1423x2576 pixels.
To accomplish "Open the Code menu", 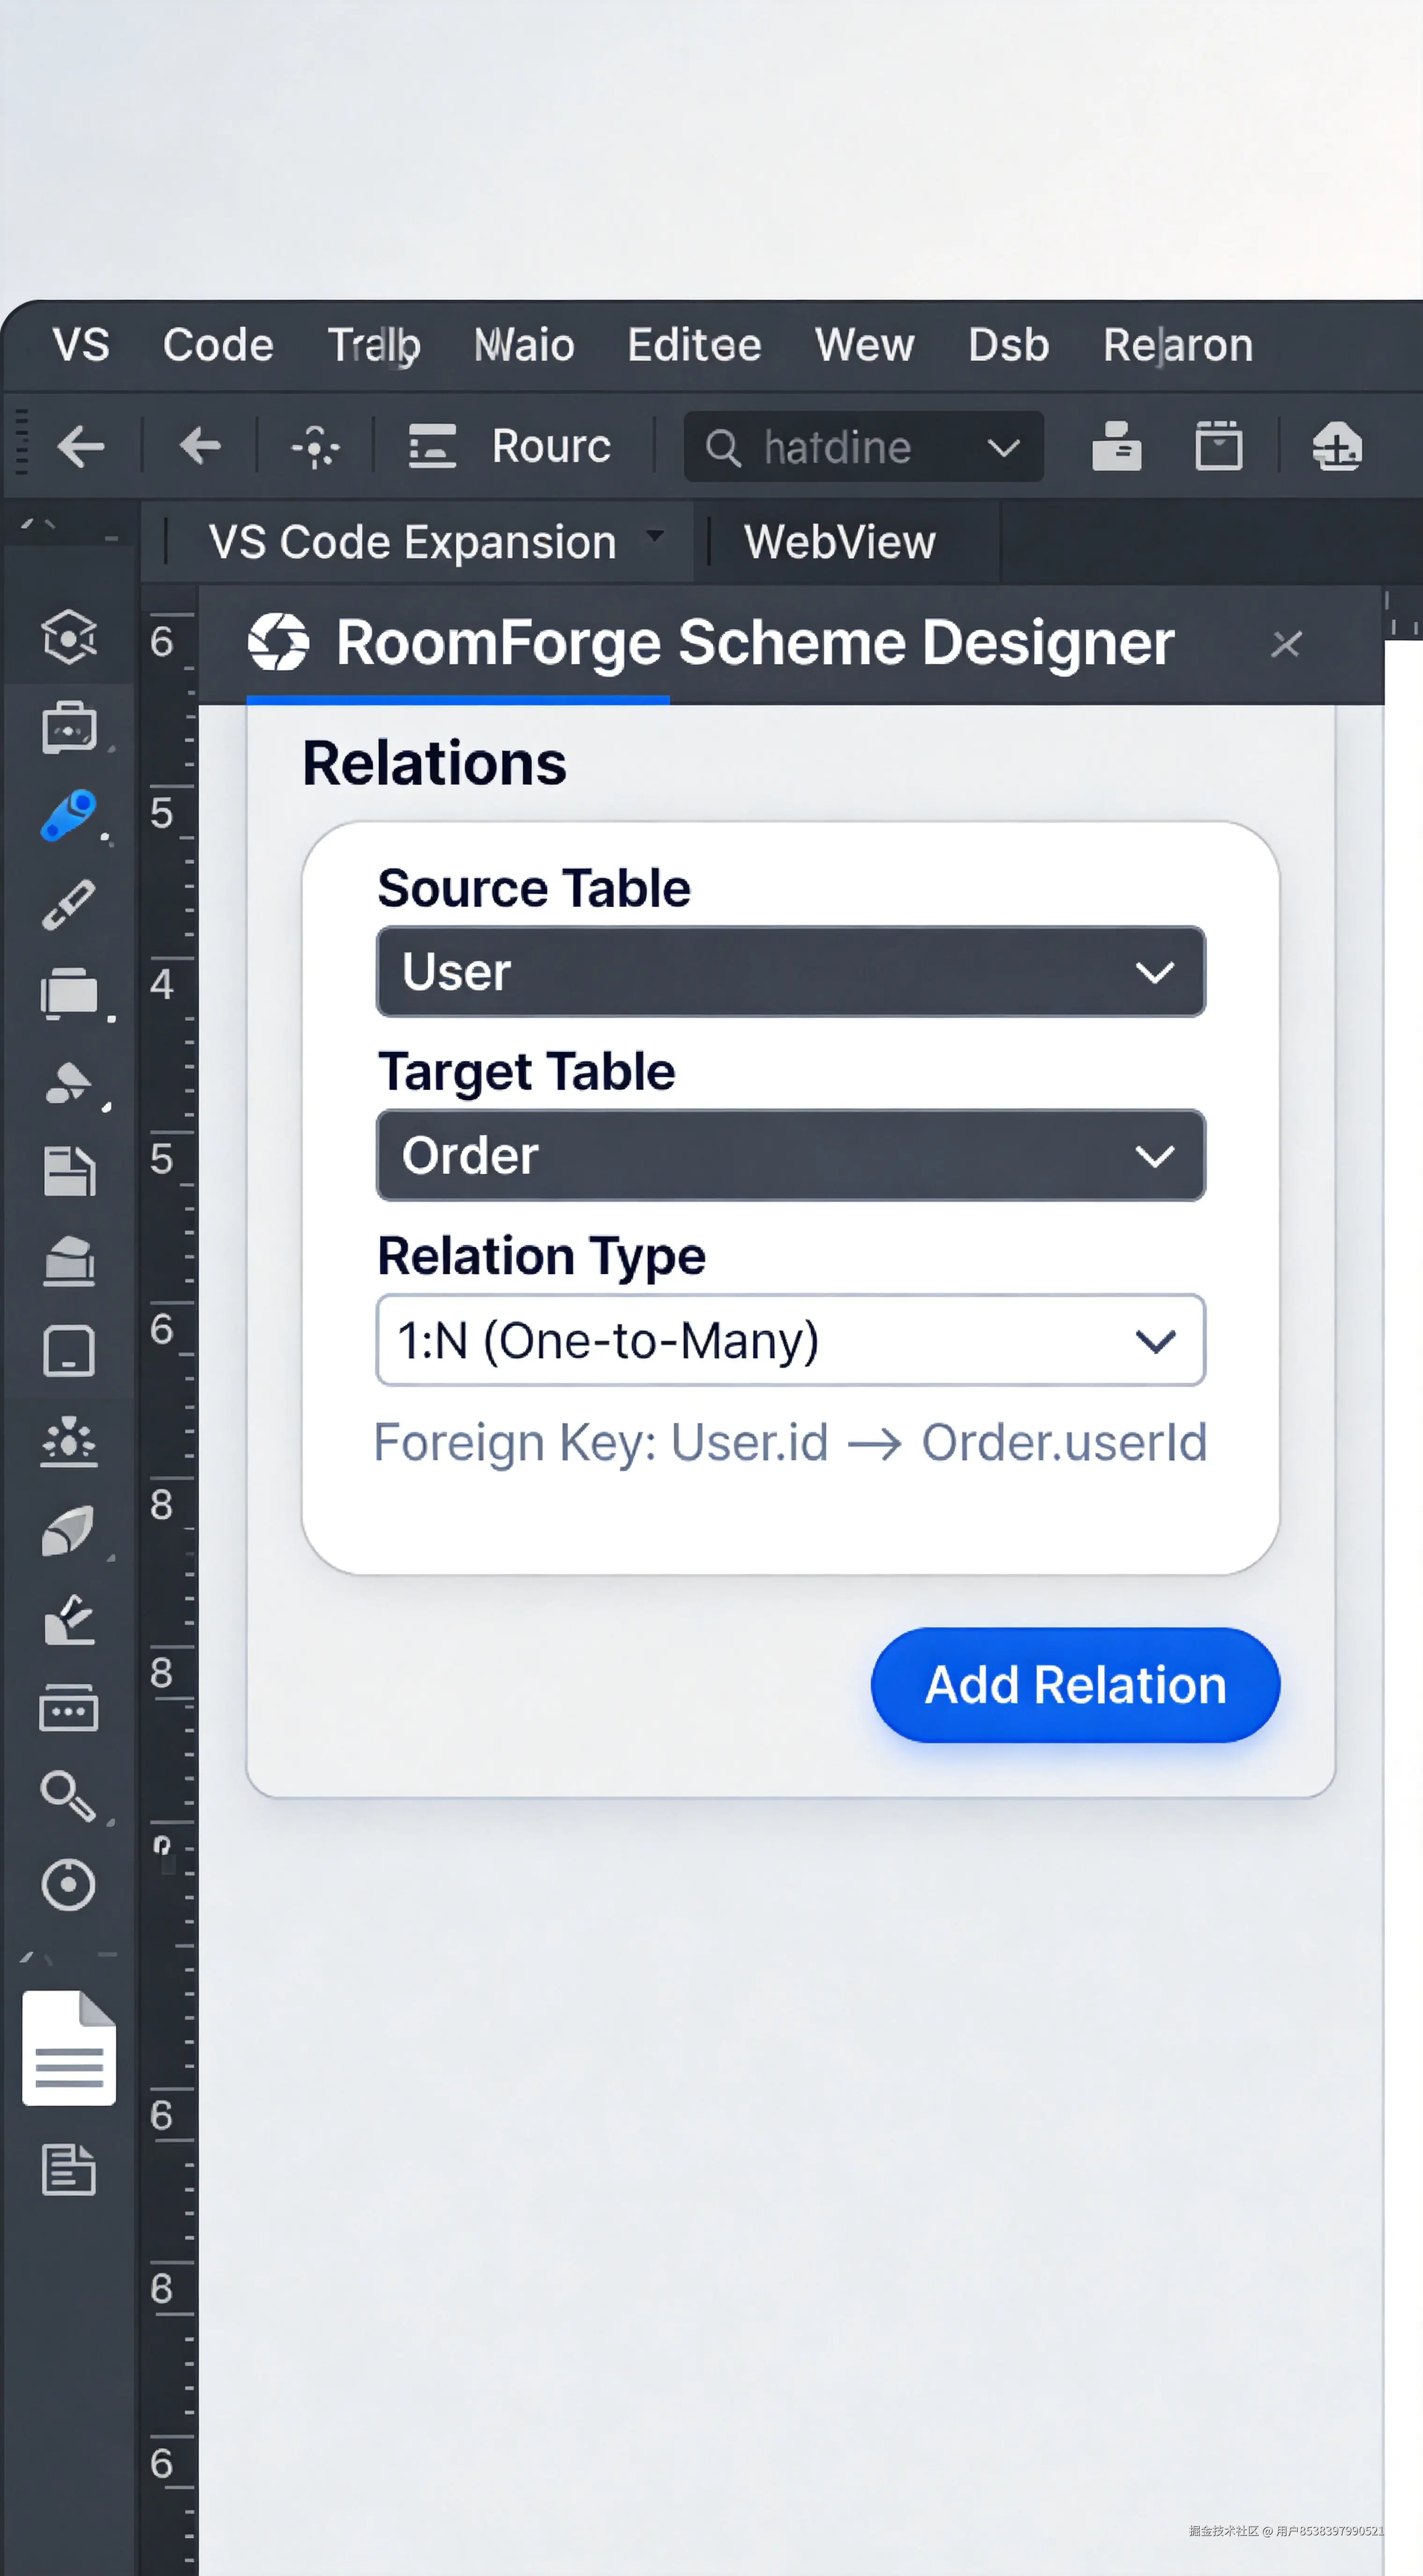I will pyautogui.click(x=218, y=345).
